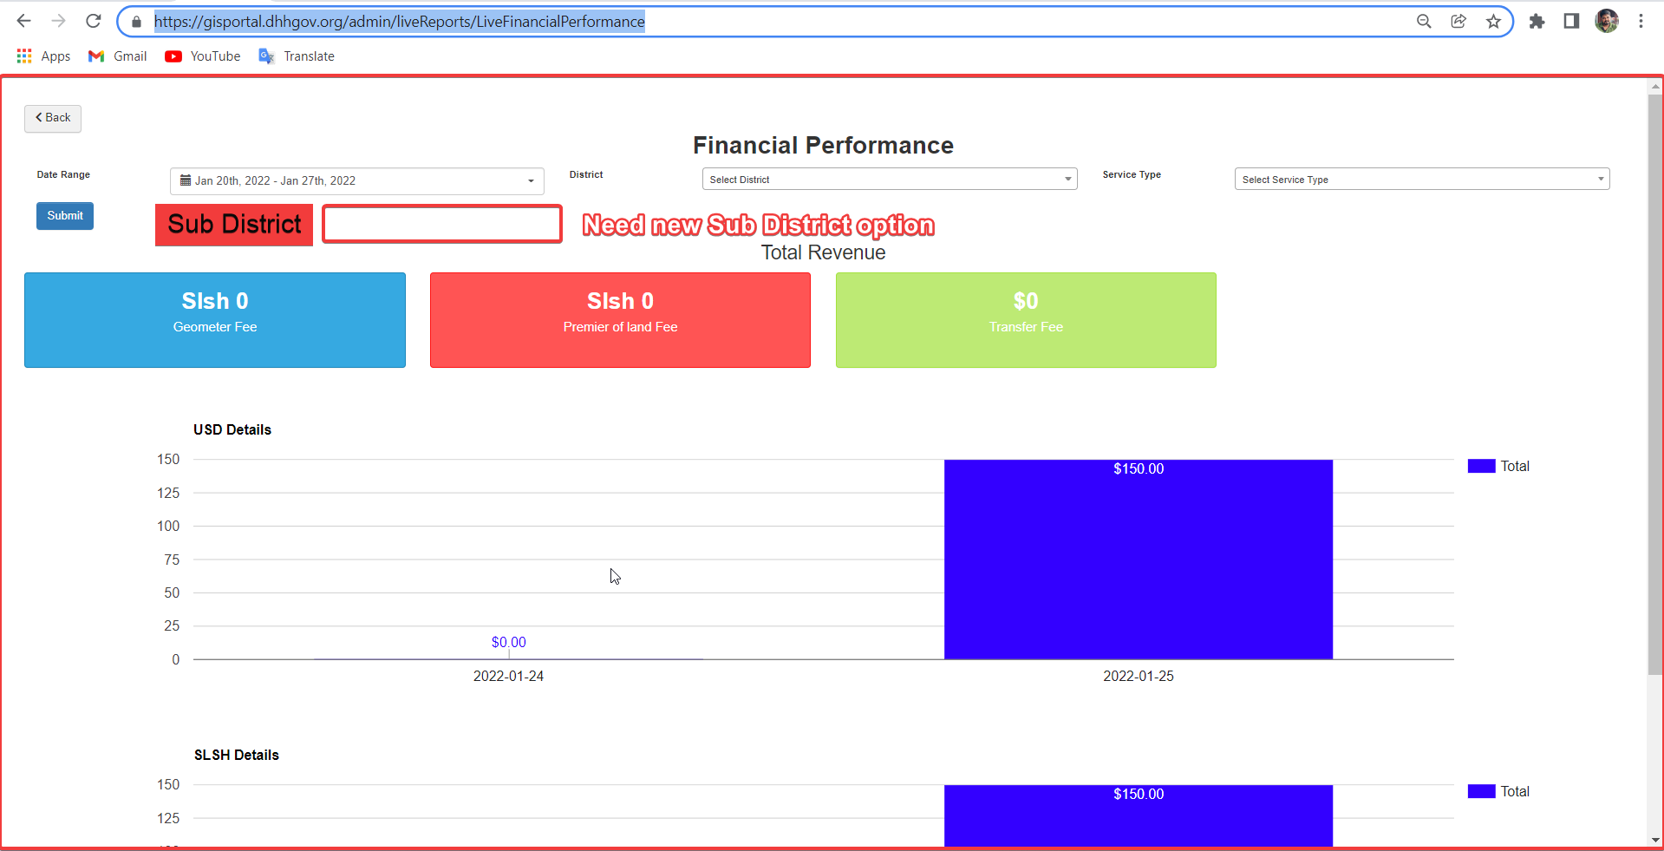Click the Premier of land Fee card
This screenshot has width=1664, height=851.
click(620, 320)
